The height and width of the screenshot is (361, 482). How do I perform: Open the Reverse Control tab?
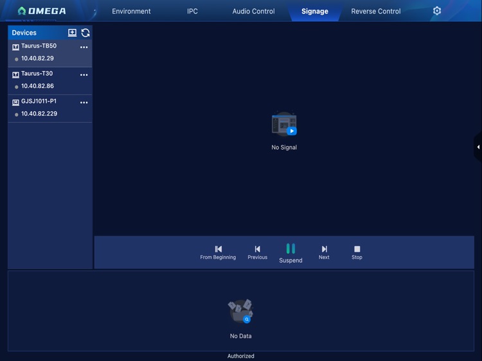click(x=376, y=12)
